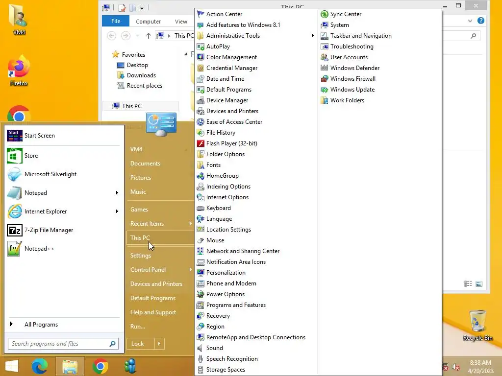The image size is (502, 376).
Task: Click Up arrow in Explorer navigation
Action: (148, 36)
